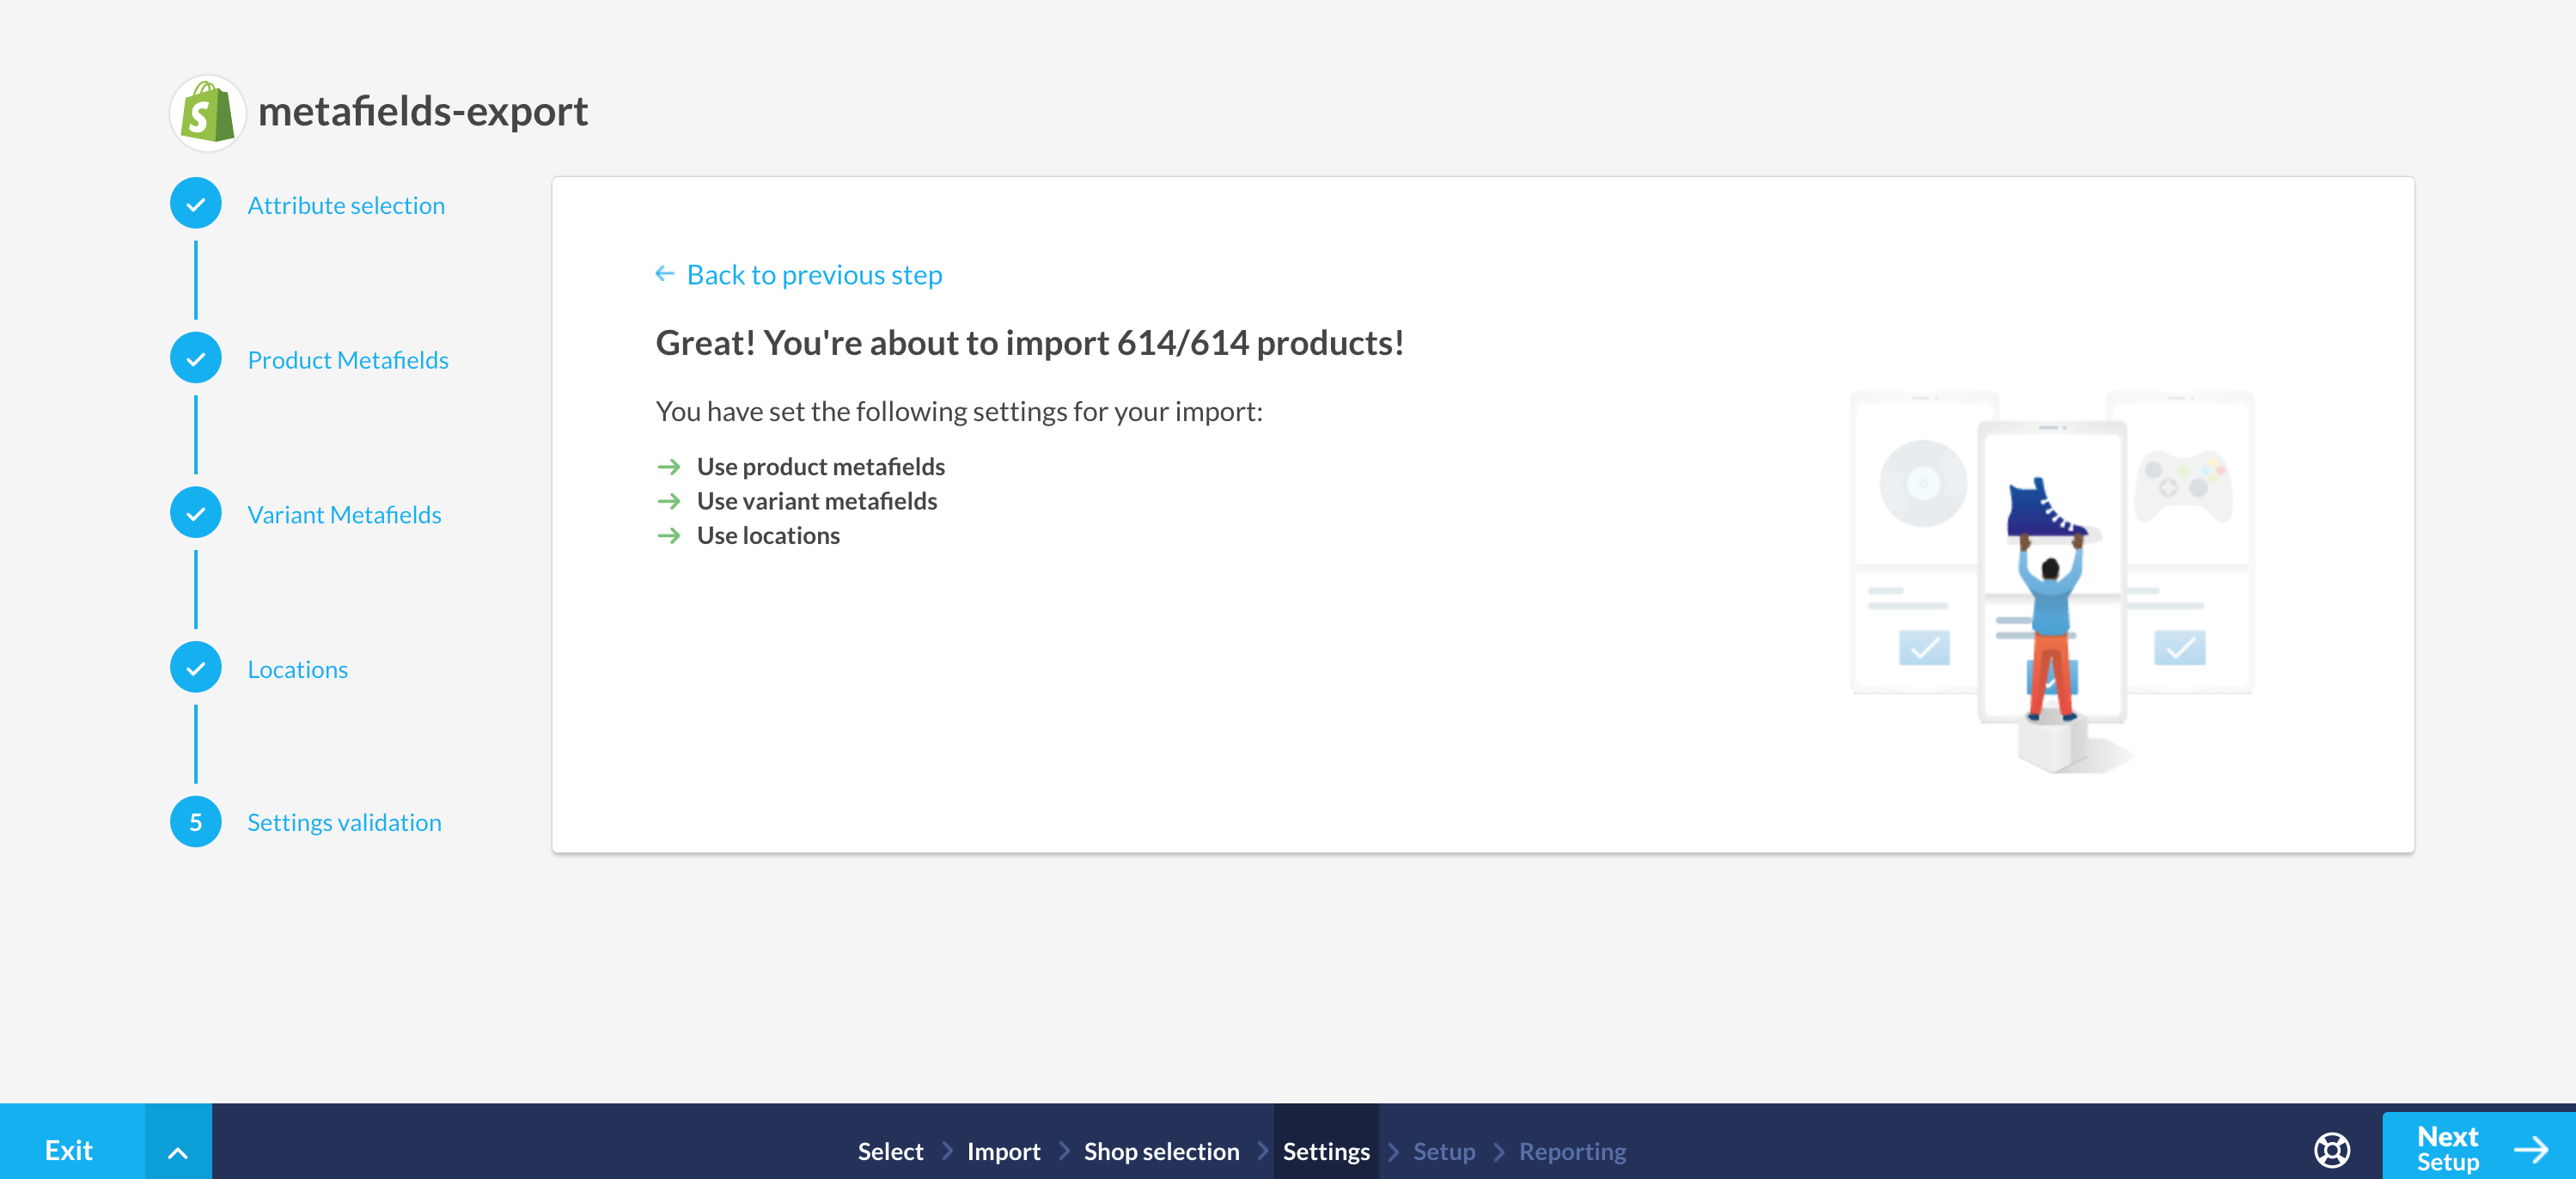Go to Import in breadcrumb bar
Image resolution: width=2576 pixels, height=1179 pixels.
tap(1003, 1151)
